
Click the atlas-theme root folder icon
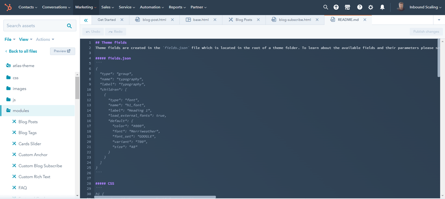point(8,66)
